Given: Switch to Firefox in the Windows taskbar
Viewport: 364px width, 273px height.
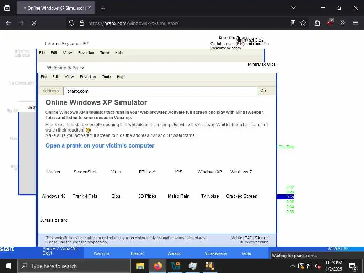Looking at the screenshot, I should click(x=157, y=266).
